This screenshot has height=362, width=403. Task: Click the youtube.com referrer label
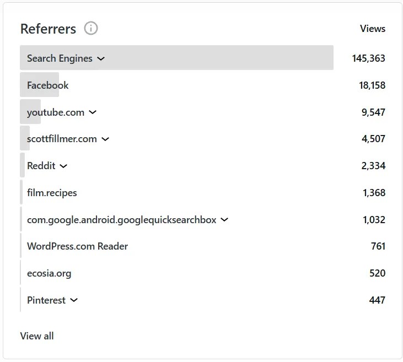point(56,112)
